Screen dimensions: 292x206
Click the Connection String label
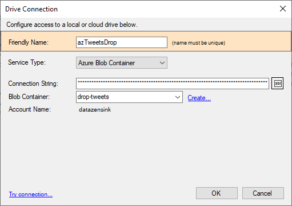(x=33, y=84)
